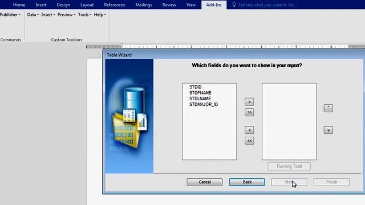Viewport: 365px width, 205px height.
Task: Click the Finish button in wizard
Action: click(331, 182)
